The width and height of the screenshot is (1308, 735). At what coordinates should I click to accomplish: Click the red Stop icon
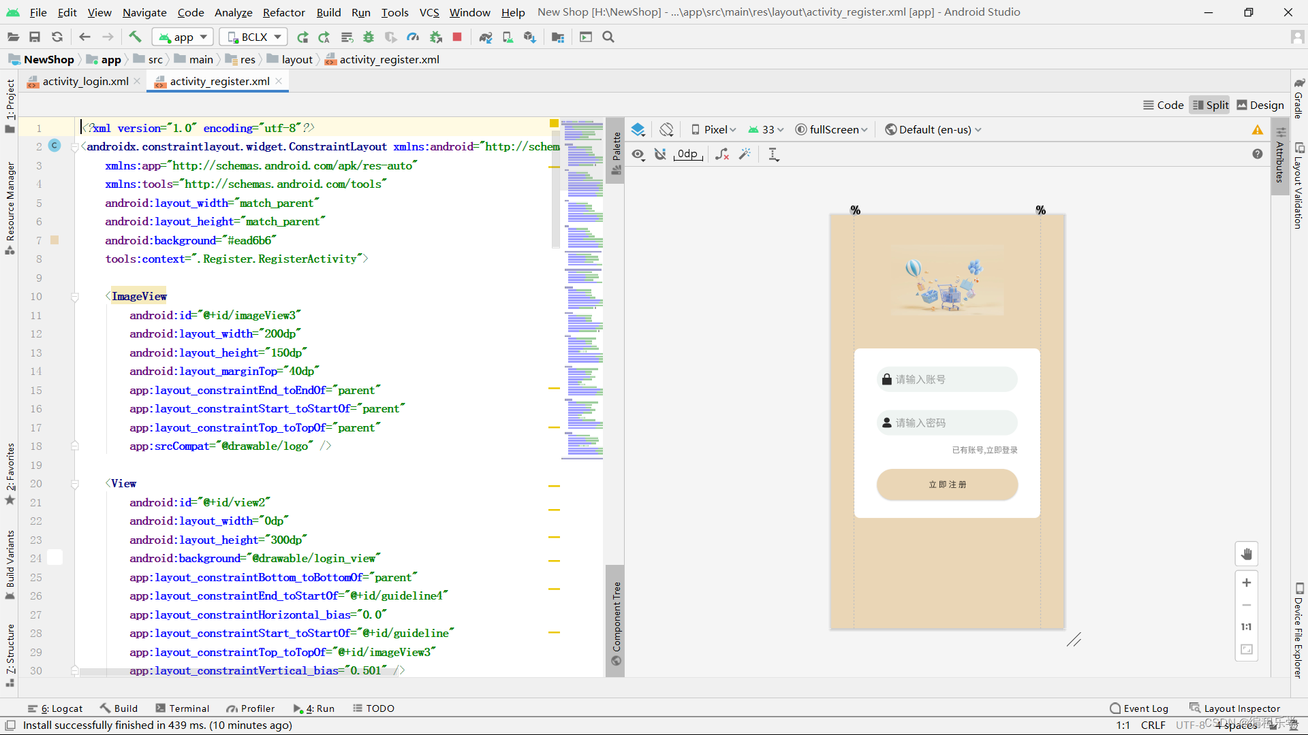point(457,37)
